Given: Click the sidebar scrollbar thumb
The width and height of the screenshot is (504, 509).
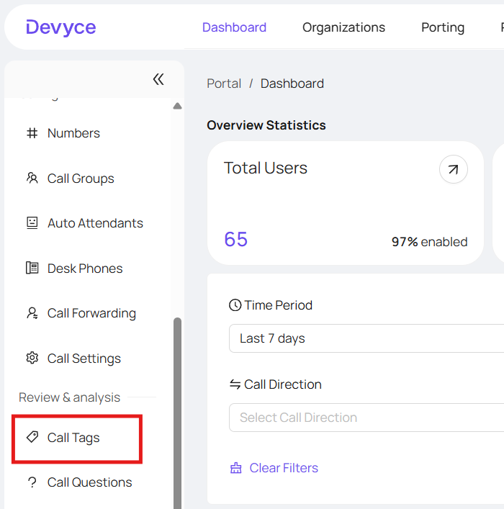Looking at the screenshot, I should click(177, 413).
